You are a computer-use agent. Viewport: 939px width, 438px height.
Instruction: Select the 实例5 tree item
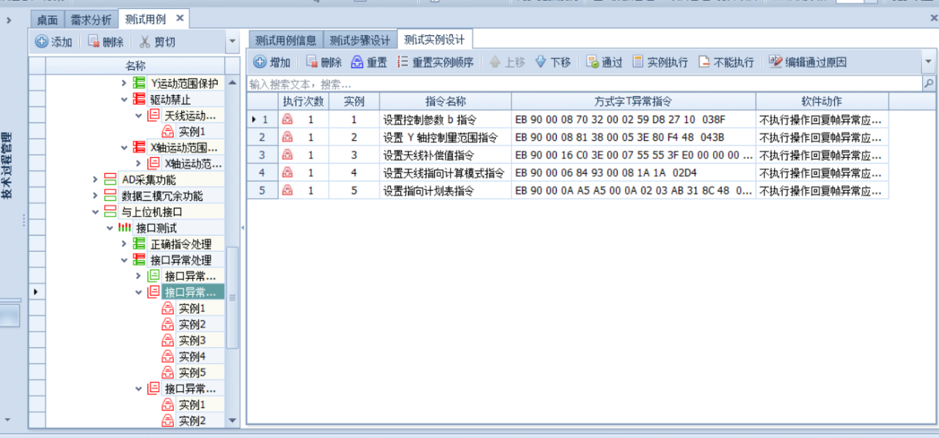pyautogui.click(x=192, y=373)
